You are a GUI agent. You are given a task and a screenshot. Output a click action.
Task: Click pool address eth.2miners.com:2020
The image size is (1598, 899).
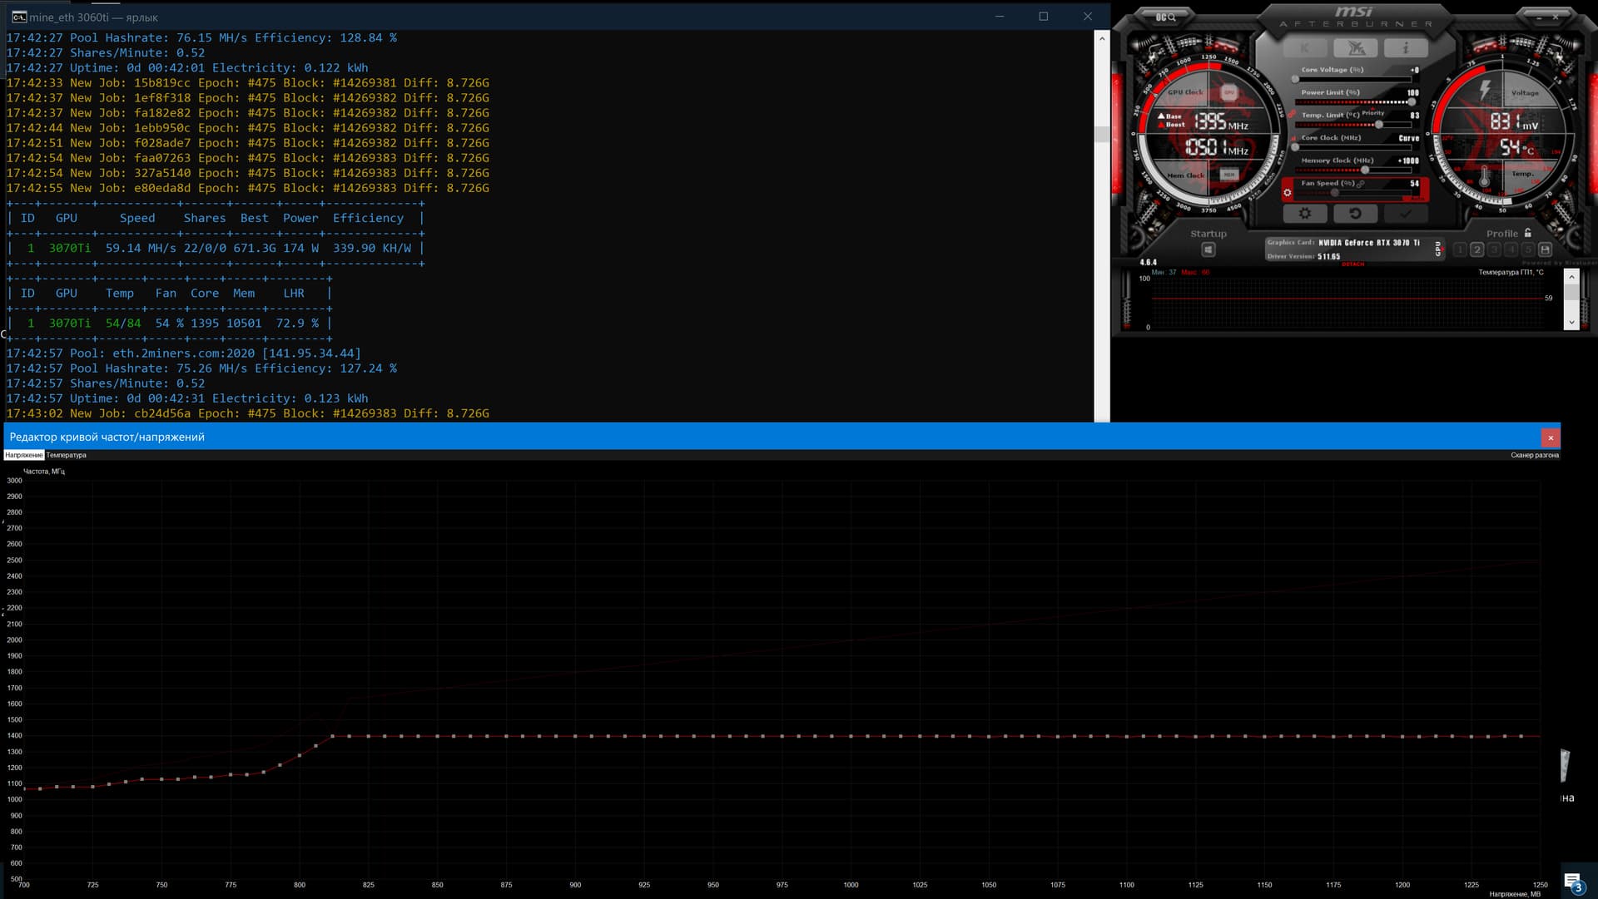(x=184, y=353)
